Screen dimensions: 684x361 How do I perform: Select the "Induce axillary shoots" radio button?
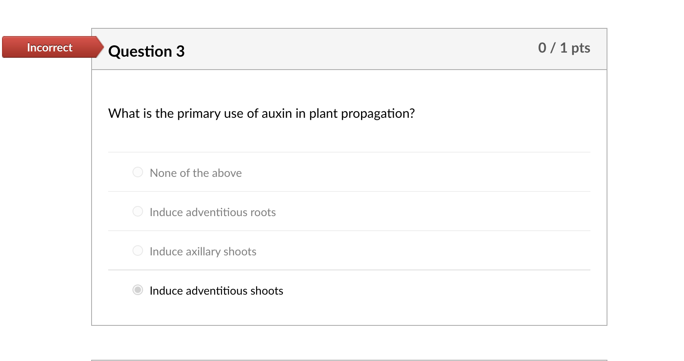click(x=138, y=251)
